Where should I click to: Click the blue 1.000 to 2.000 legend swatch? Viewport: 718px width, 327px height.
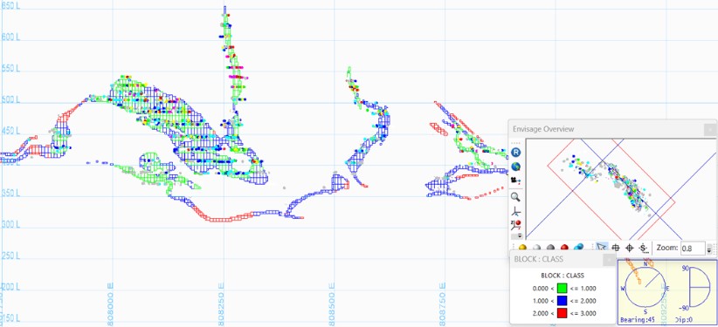click(563, 301)
